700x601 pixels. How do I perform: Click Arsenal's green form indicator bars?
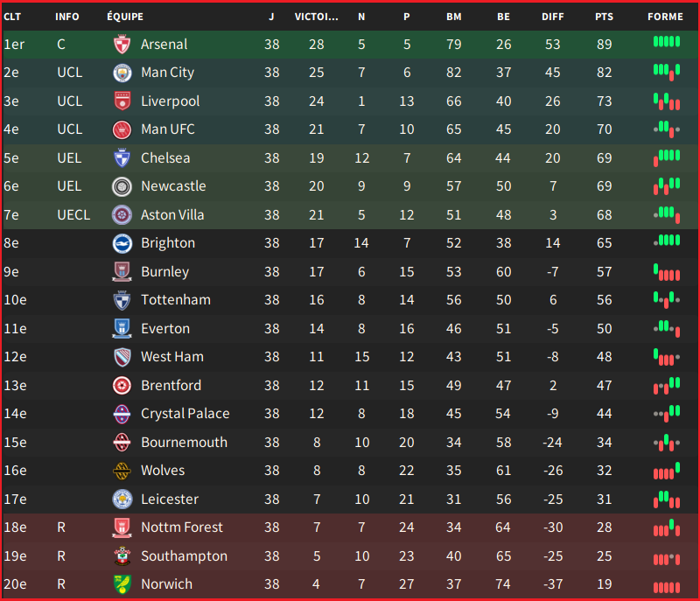coord(667,42)
